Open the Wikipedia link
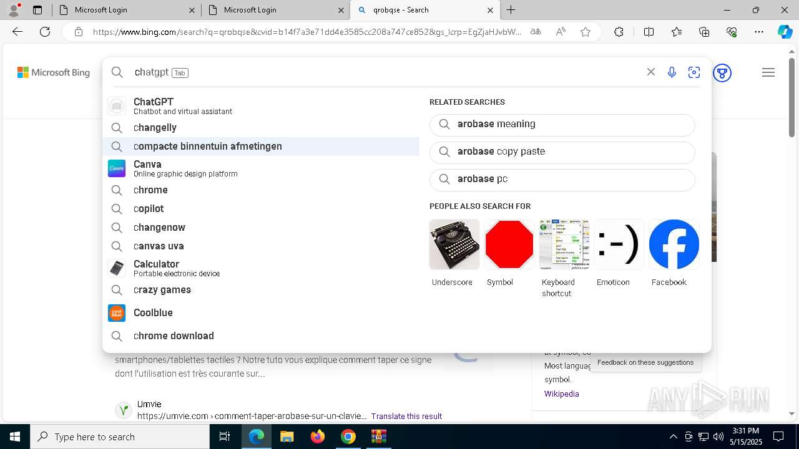Viewport: 799px width, 449px height. click(x=562, y=394)
